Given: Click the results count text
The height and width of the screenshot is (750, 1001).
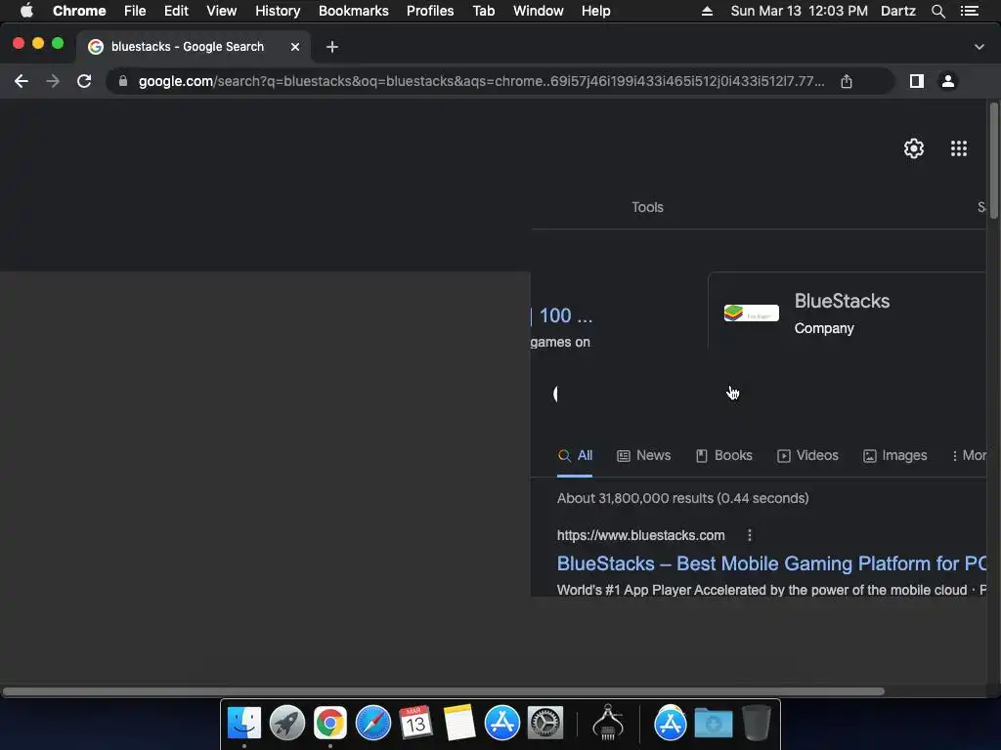Looking at the screenshot, I should (x=682, y=498).
